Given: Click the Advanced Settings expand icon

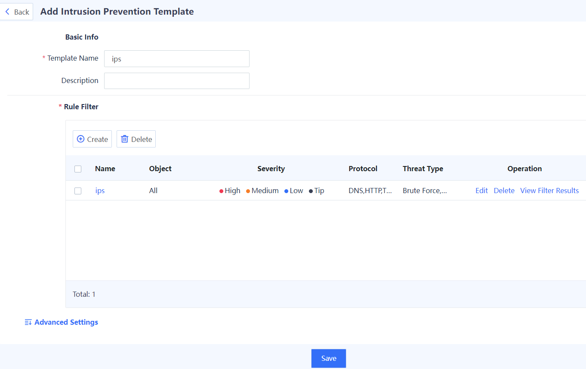Looking at the screenshot, I should pos(28,322).
